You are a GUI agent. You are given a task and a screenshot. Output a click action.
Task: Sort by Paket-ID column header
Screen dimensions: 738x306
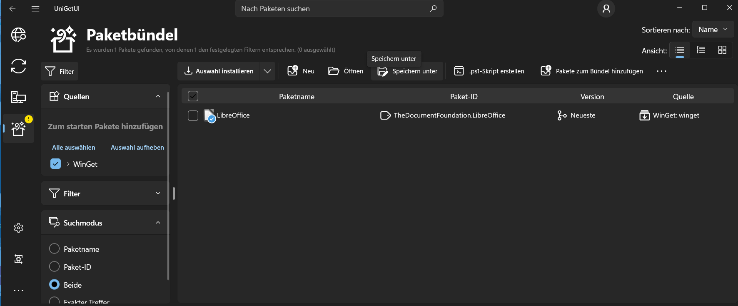[464, 97]
